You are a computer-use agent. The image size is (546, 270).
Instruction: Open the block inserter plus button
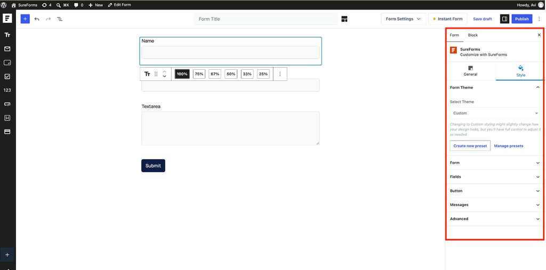25,19
